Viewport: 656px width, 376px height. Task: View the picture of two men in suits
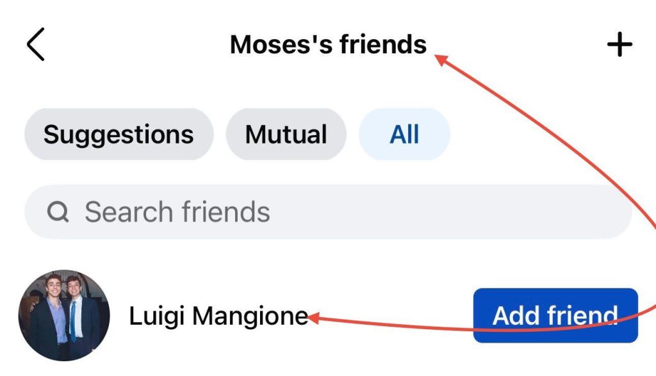coord(64,316)
